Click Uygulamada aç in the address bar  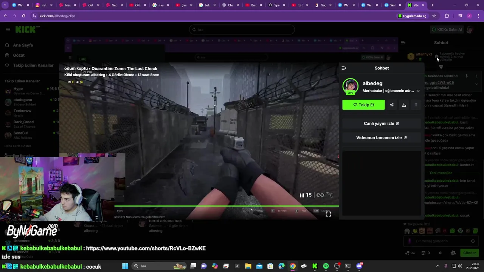[412, 16]
